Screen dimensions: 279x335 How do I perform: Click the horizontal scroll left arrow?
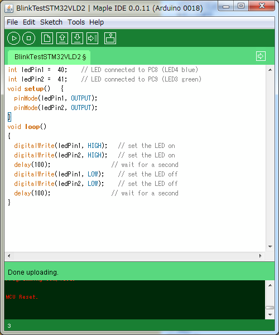coord(9,256)
